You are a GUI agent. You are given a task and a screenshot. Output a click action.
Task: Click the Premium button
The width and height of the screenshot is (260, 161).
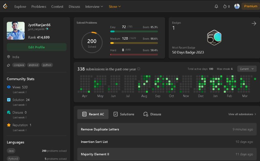coord(251,6)
